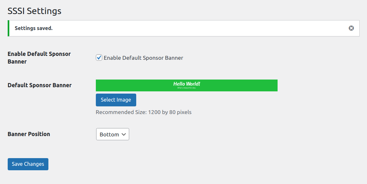Click the green stripe on notice box
The height and width of the screenshot is (184, 367).
(8, 28)
